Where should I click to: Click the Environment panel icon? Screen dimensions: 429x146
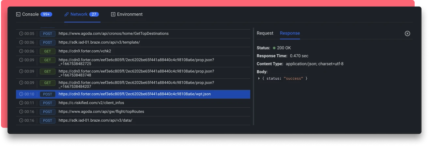click(x=113, y=14)
